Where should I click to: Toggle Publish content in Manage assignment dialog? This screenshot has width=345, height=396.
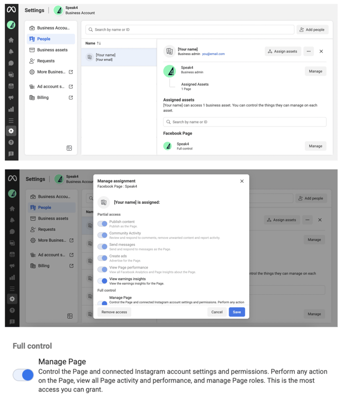[x=102, y=224]
